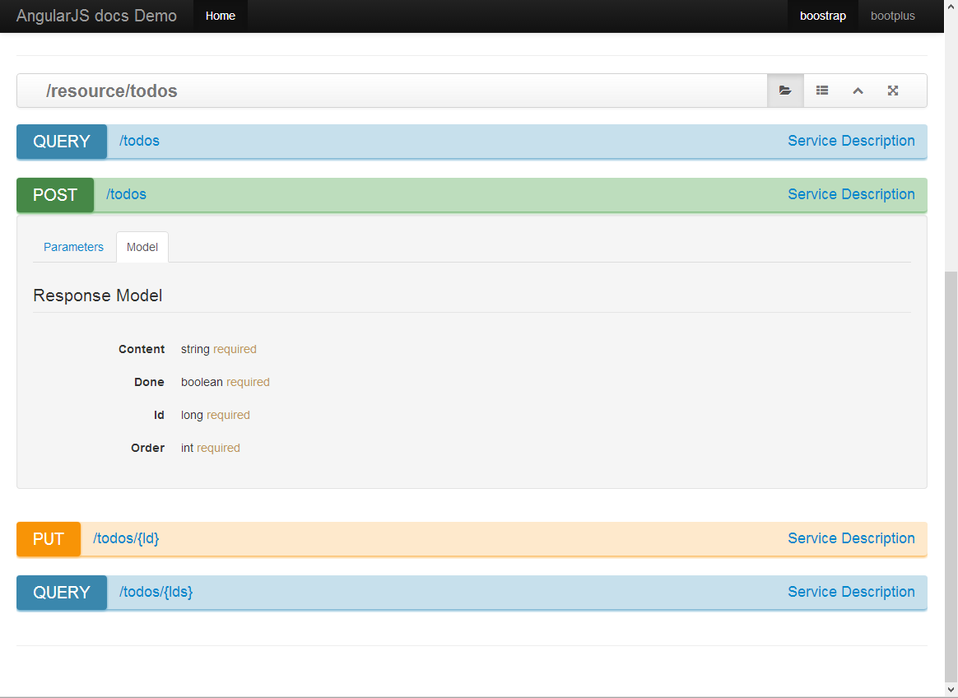Open Service Description for QUERY /todos
The image size is (958, 698).
(x=851, y=141)
